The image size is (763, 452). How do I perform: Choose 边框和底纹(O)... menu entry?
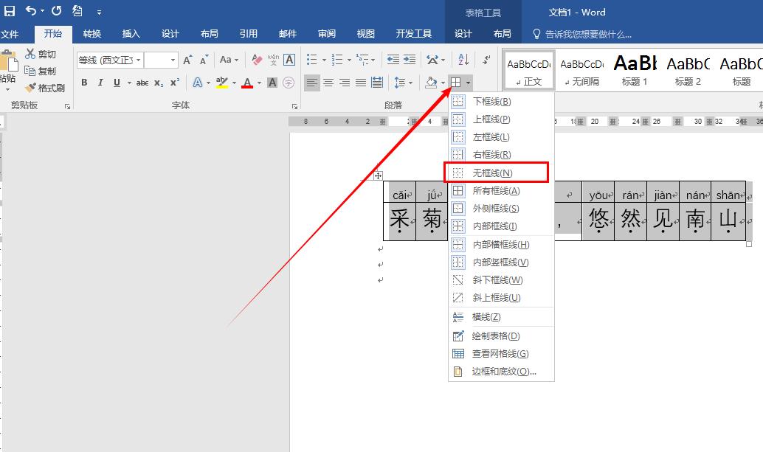click(x=501, y=372)
